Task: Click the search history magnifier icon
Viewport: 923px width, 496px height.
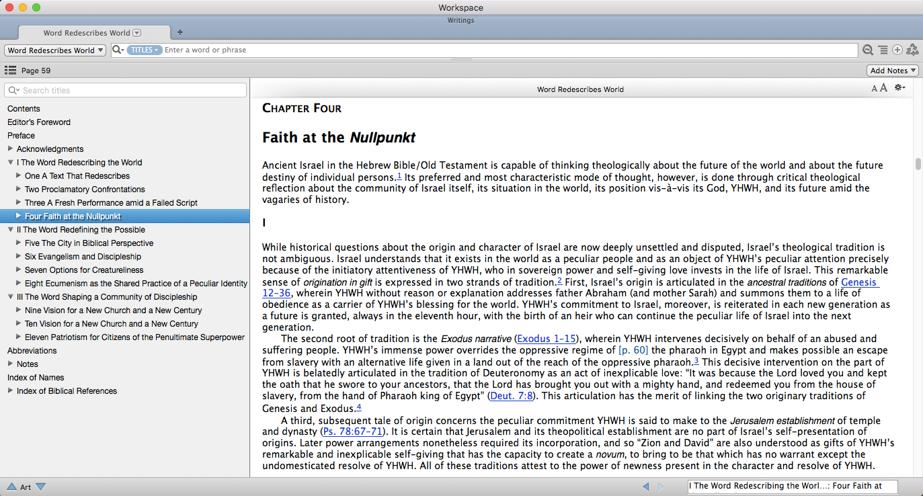Action: tap(868, 50)
